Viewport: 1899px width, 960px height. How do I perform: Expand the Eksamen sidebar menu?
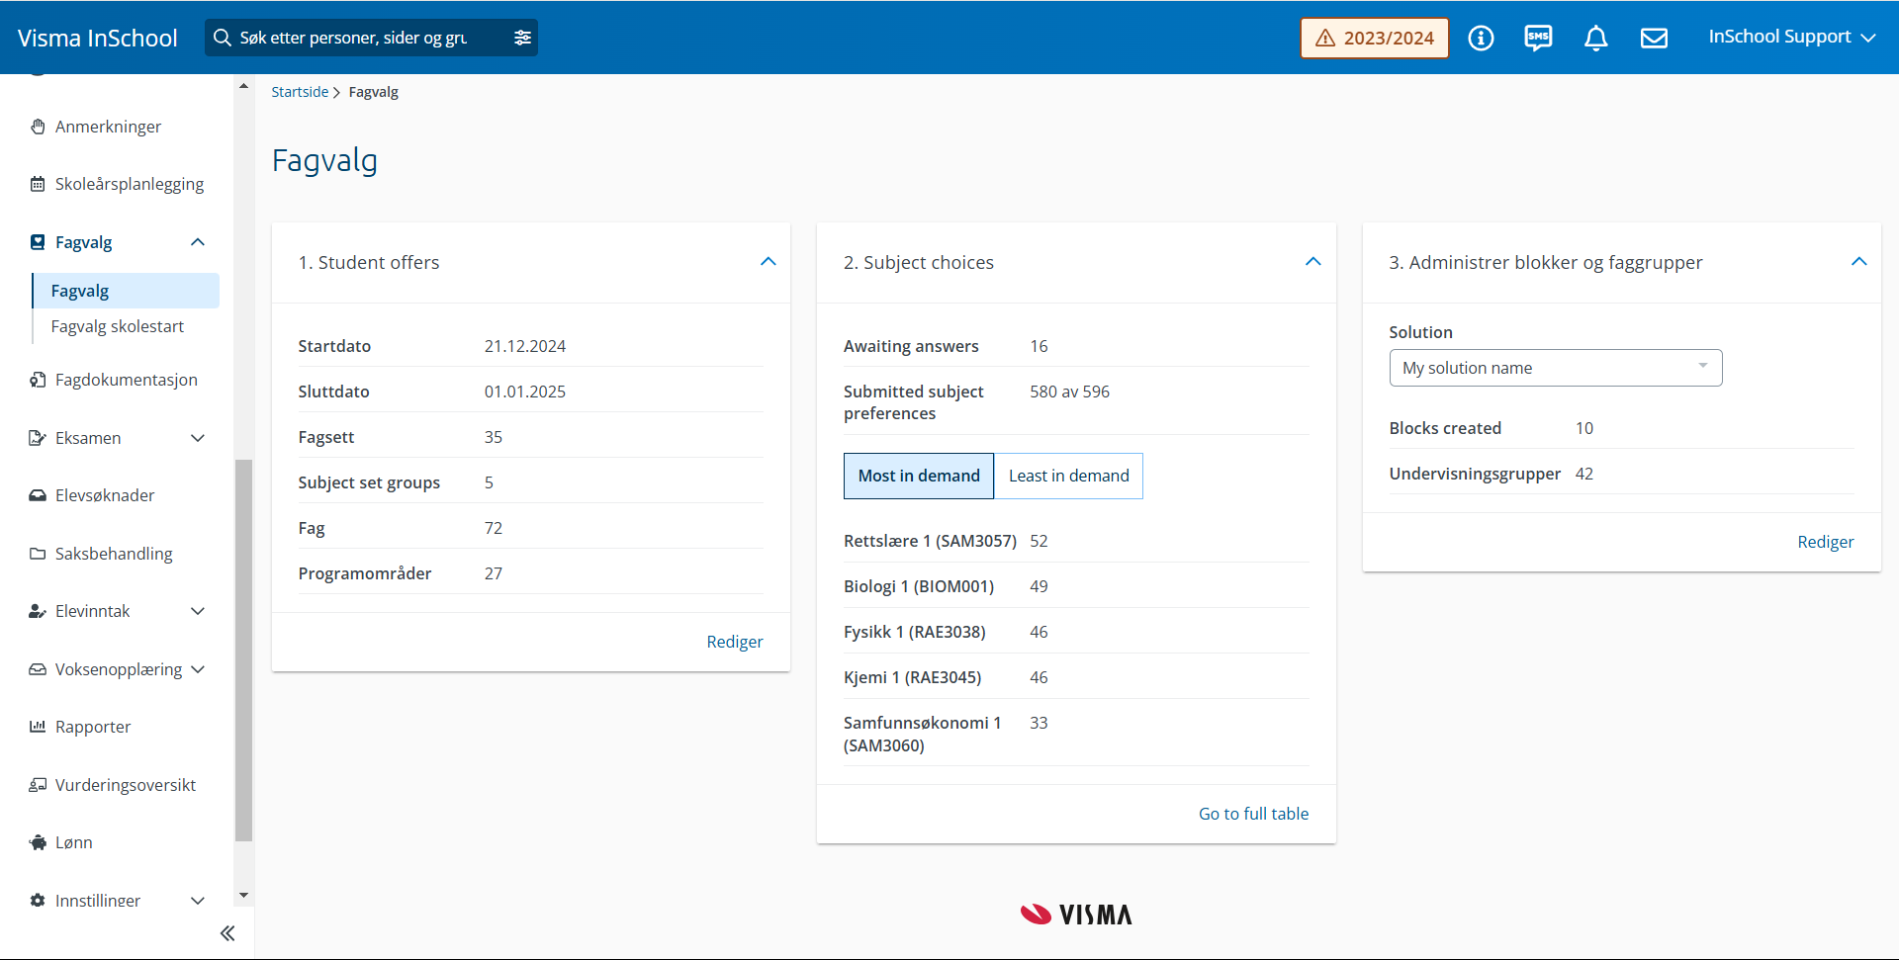198,438
